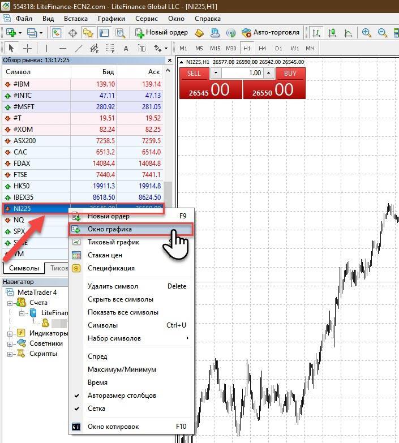Switch to the Символы tab

tap(24, 268)
